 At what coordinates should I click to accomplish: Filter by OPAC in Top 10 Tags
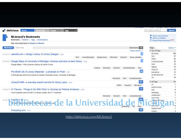(153, 59)
